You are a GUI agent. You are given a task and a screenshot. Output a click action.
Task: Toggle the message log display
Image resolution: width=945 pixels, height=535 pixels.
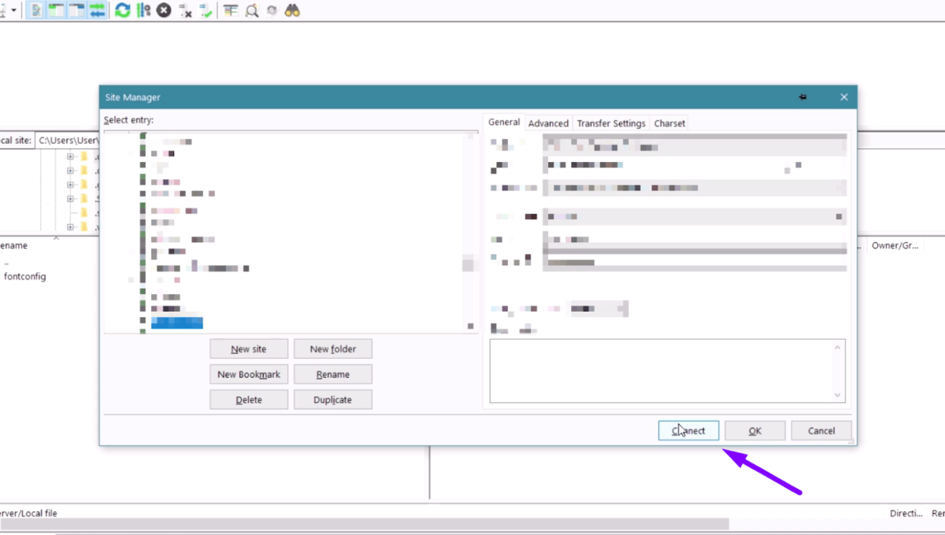[35, 10]
